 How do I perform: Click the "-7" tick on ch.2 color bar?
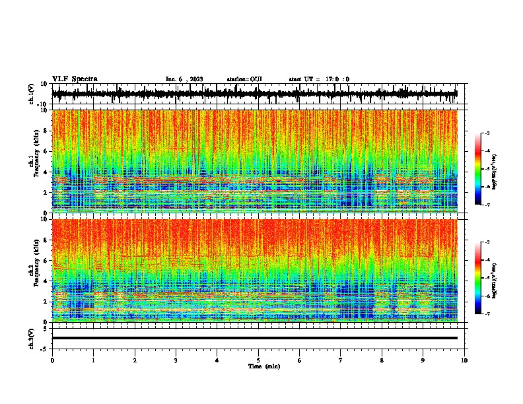coord(487,314)
